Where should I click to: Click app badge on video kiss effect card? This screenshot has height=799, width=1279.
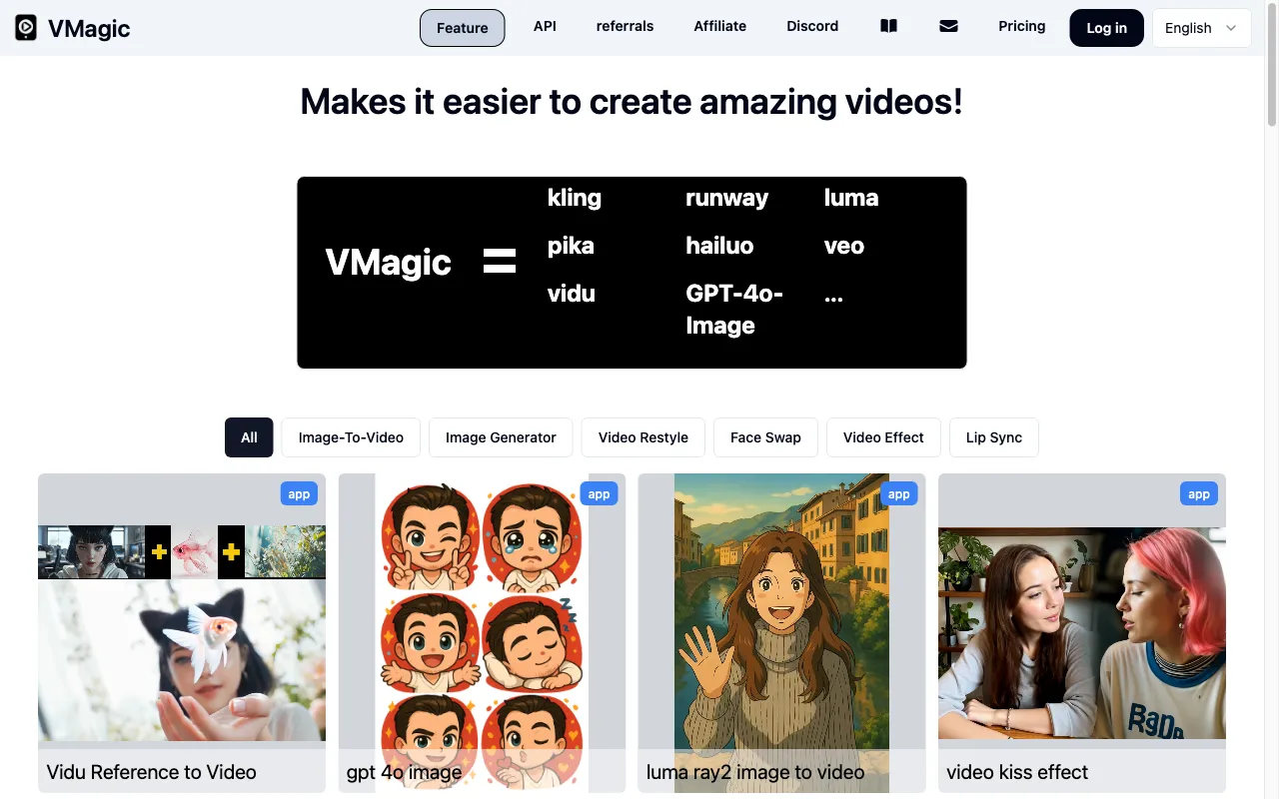tap(1199, 493)
